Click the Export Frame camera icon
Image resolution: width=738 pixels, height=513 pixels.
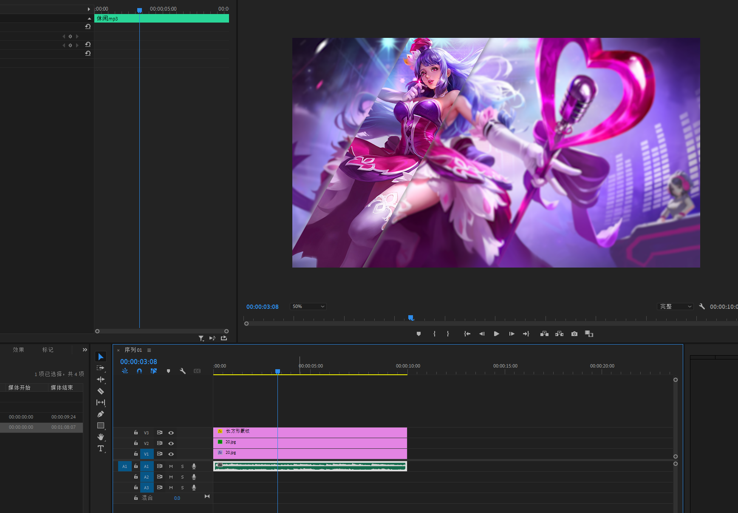(x=574, y=334)
